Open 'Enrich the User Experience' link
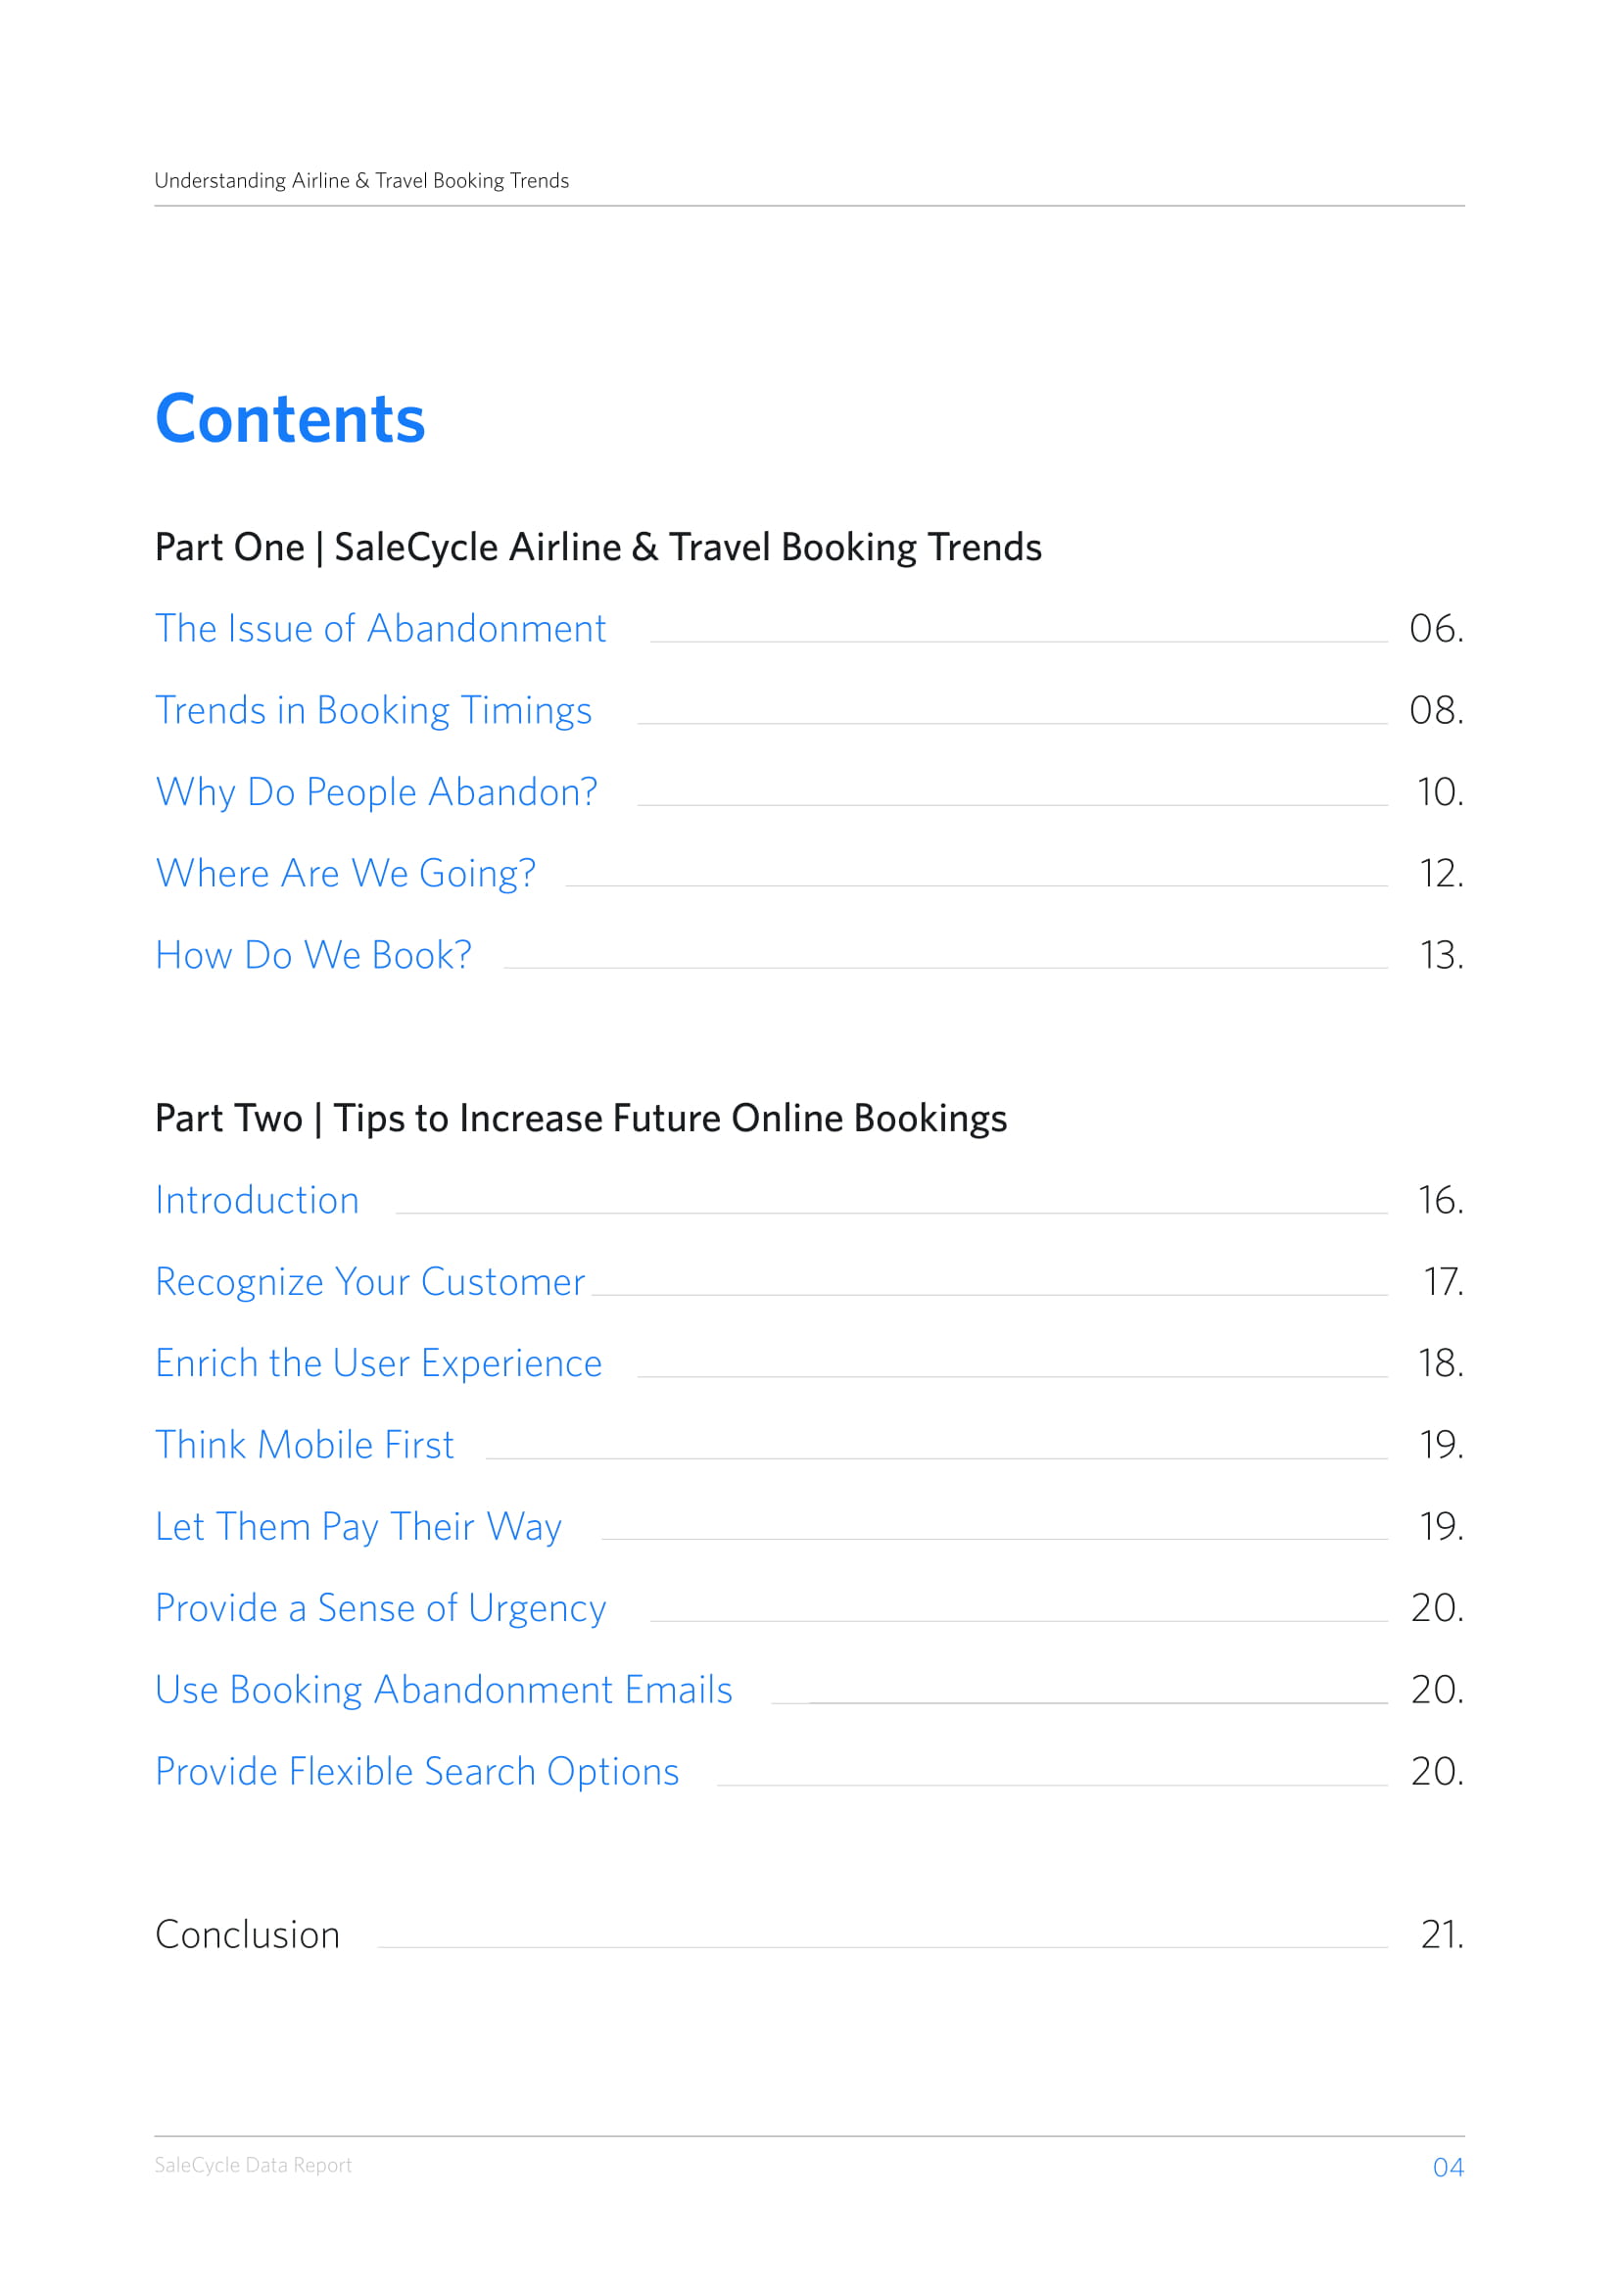 coord(378,1363)
